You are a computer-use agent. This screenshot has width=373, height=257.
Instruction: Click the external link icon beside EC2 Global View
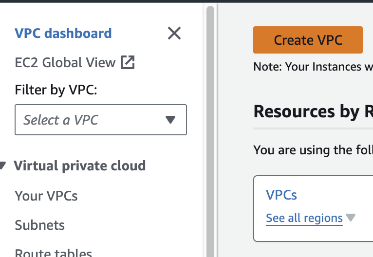click(128, 62)
